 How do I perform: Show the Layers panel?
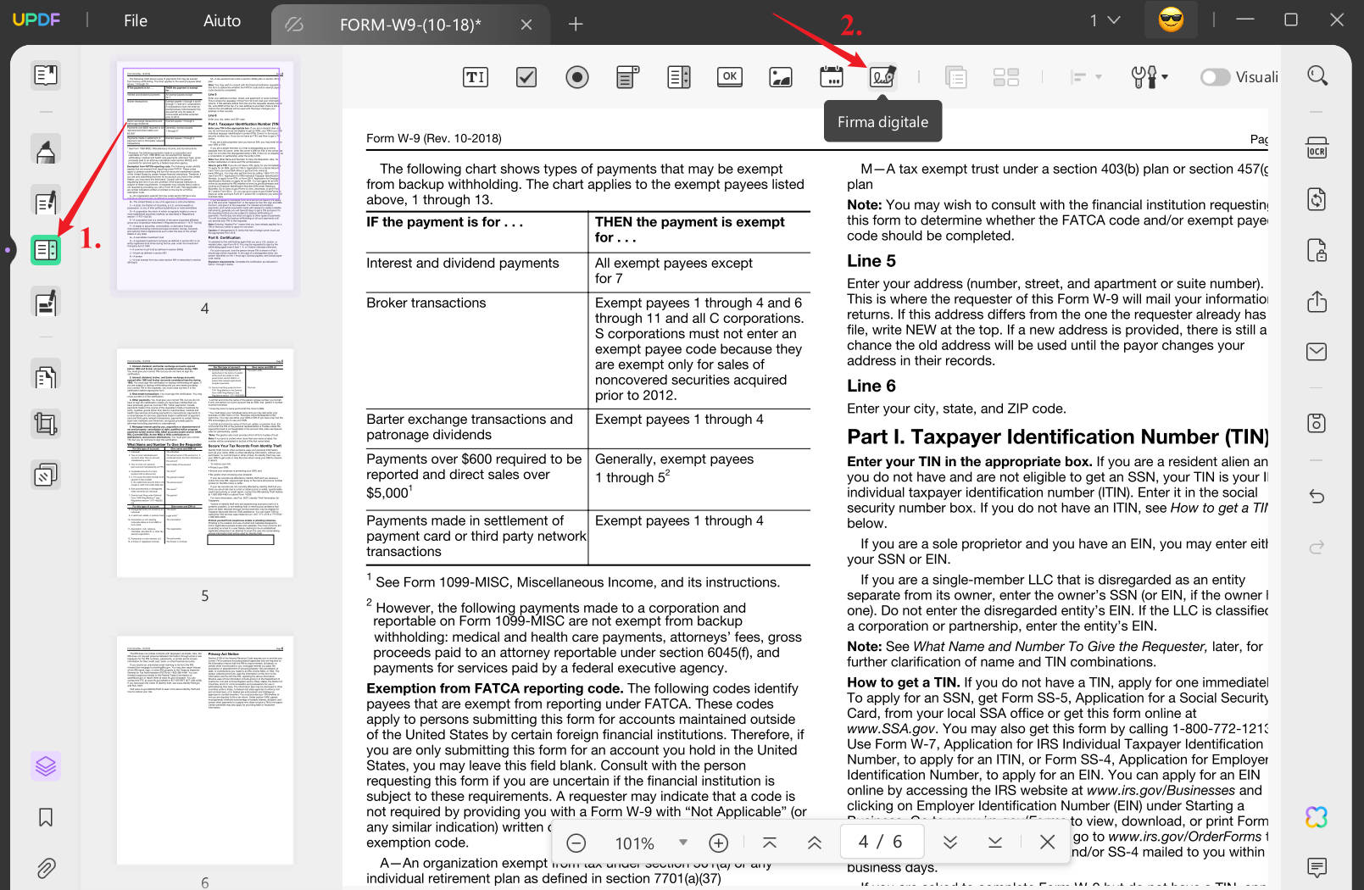pos(46,766)
